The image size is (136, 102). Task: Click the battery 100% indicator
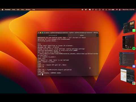click(111, 10)
